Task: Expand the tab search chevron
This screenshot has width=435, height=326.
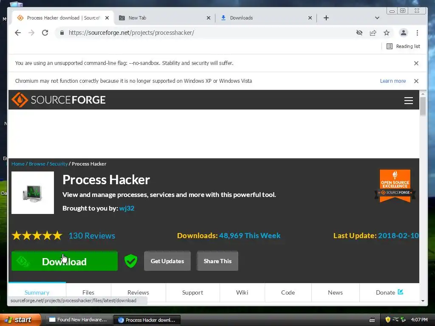Action: (x=377, y=18)
